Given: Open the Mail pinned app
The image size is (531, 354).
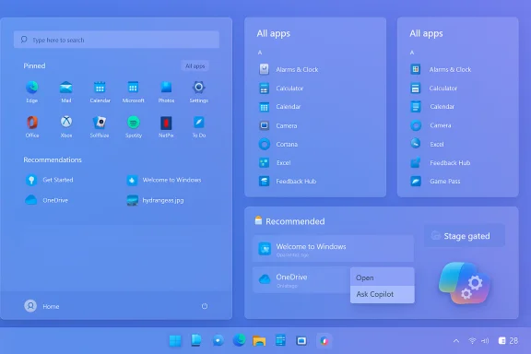Looking at the screenshot, I should (66, 91).
